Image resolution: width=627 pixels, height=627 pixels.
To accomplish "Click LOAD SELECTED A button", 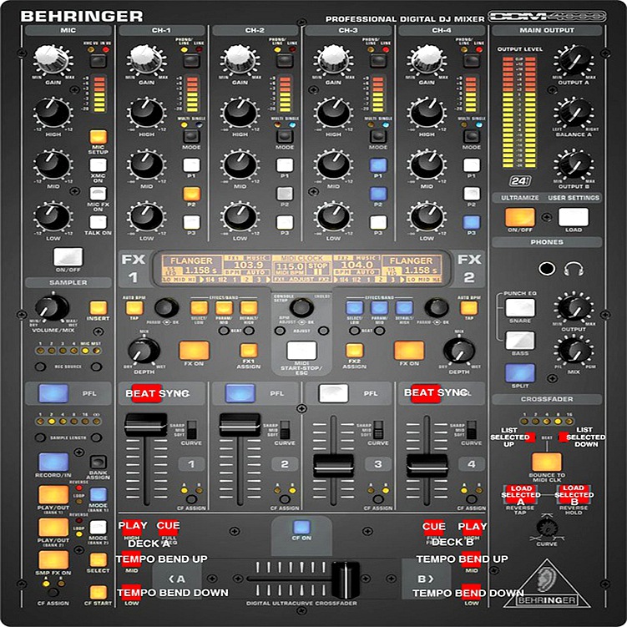I will click(x=520, y=495).
